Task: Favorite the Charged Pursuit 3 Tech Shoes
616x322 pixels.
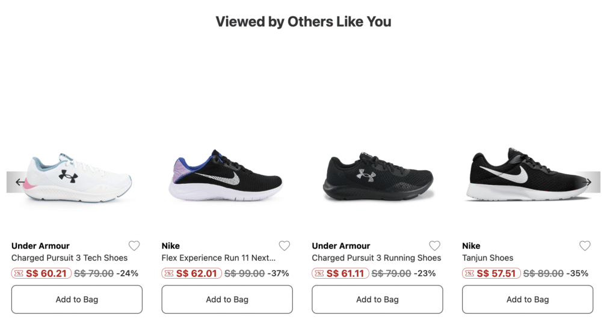Action: pyautogui.click(x=134, y=246)
